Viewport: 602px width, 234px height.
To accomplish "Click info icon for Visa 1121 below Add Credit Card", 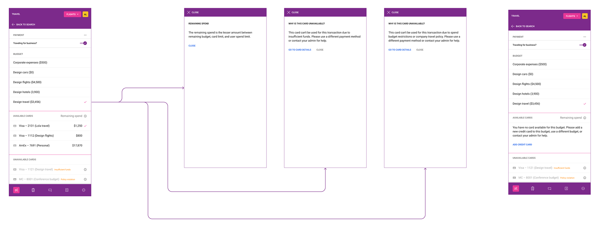I will (585, 168).
